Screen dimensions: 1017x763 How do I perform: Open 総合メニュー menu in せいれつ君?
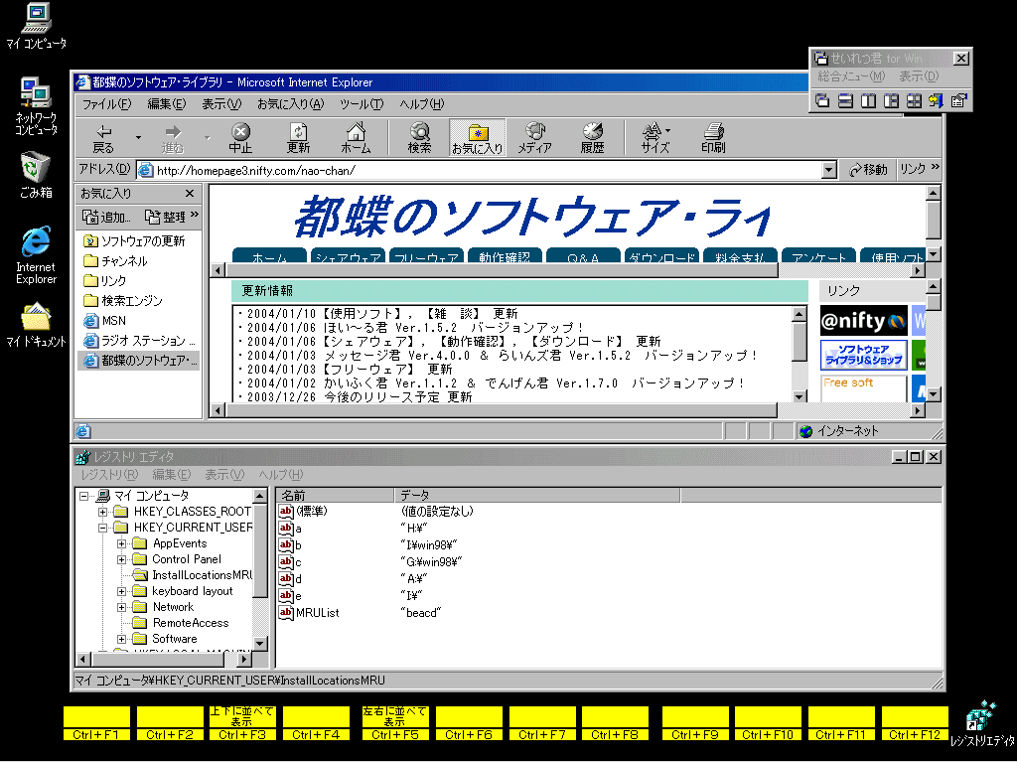click(x=851, y=76)
